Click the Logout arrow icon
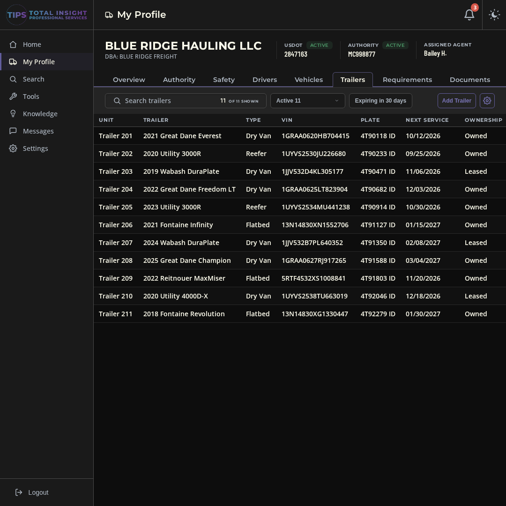Image resolution: width=506 pixels, height=506 pixels. pos(19,492)
